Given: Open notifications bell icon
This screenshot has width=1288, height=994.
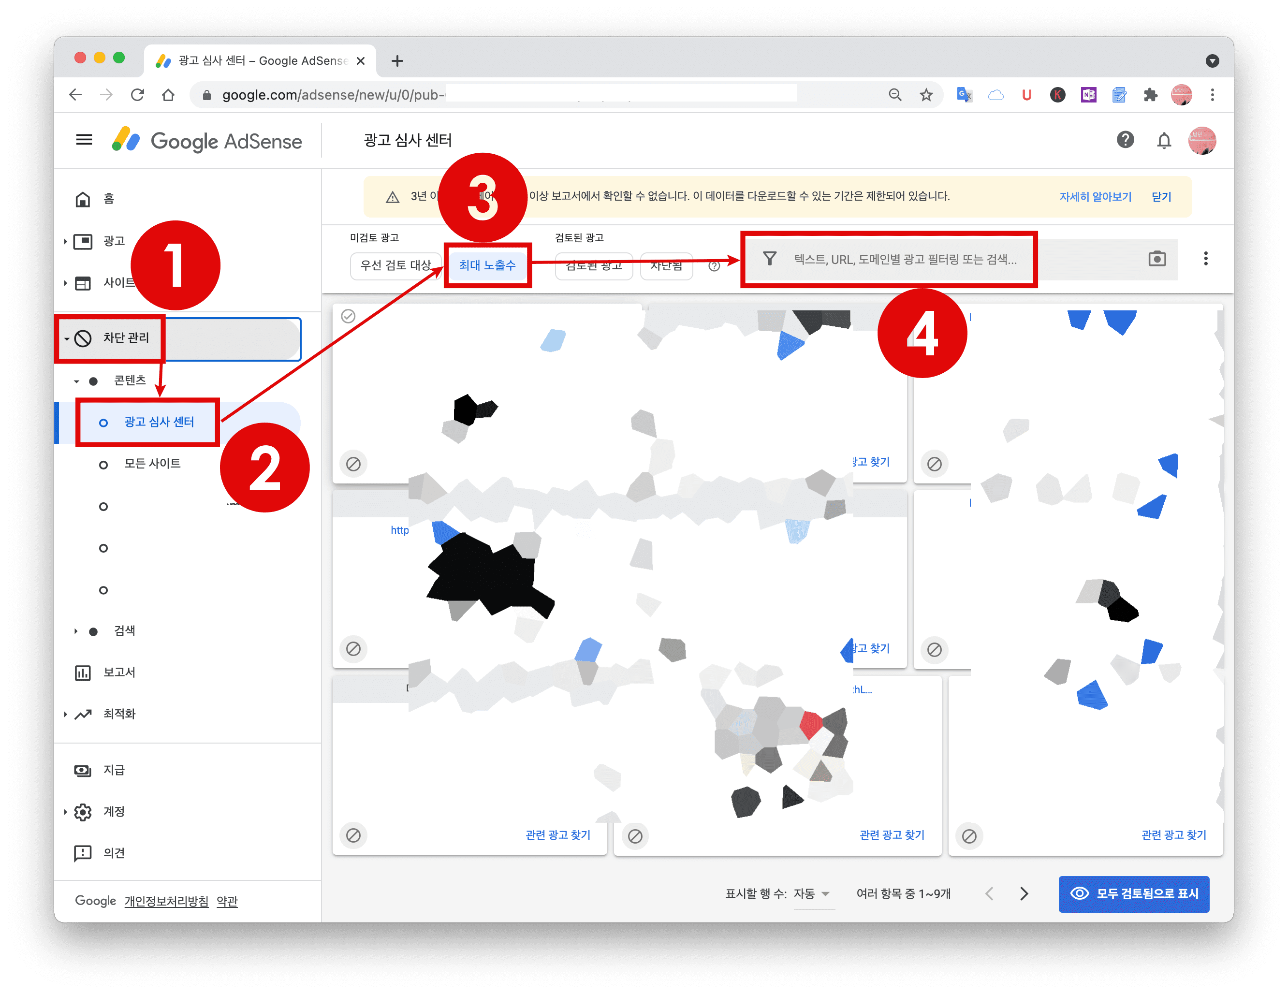Looking at the screenshot, I should coord(1163,141).
